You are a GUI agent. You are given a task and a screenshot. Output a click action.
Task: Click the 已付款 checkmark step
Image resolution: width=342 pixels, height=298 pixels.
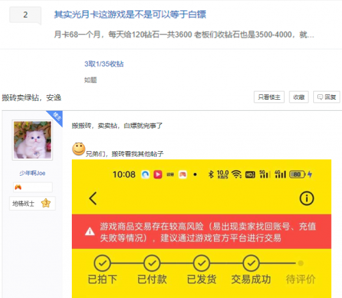click(152, 263)
